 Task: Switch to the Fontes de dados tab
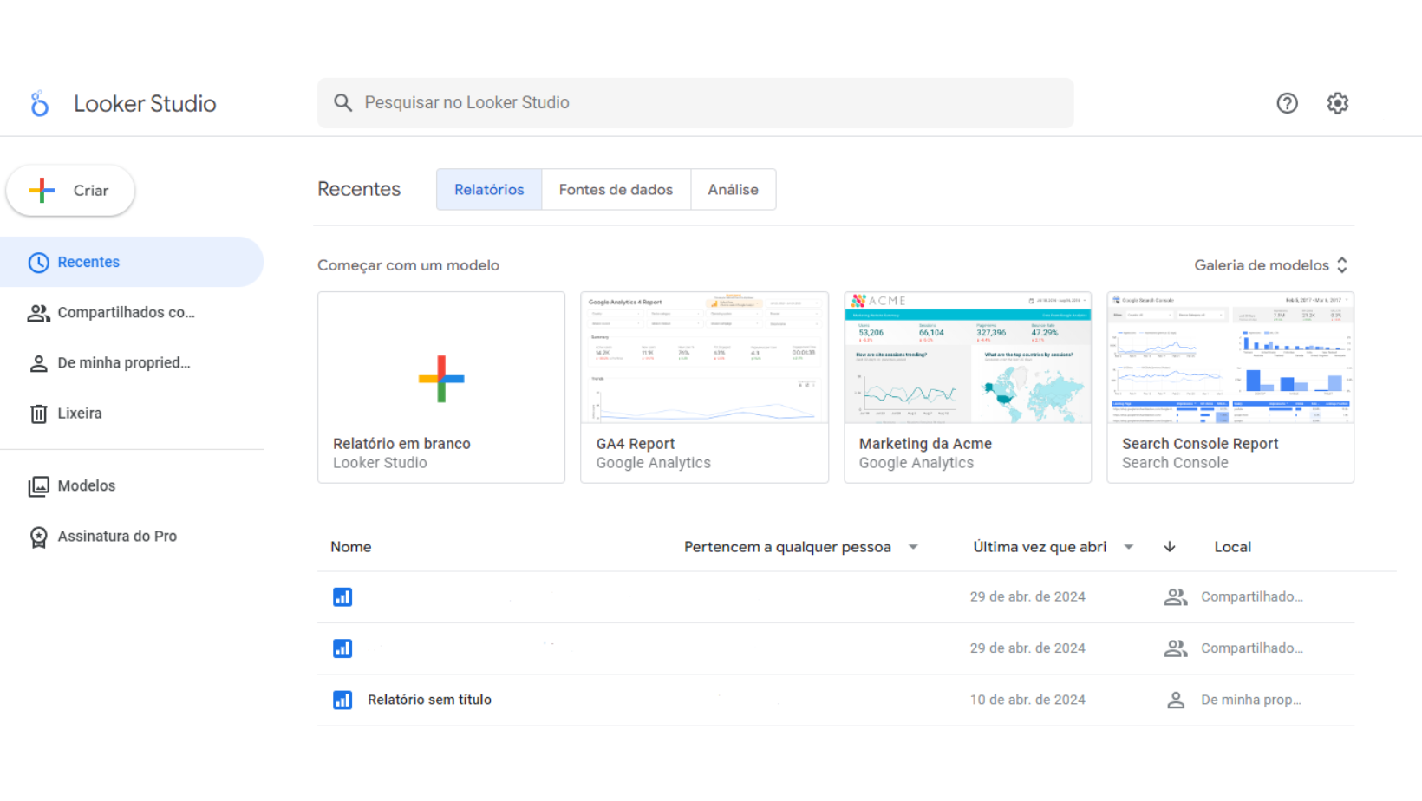pos(616,189)
